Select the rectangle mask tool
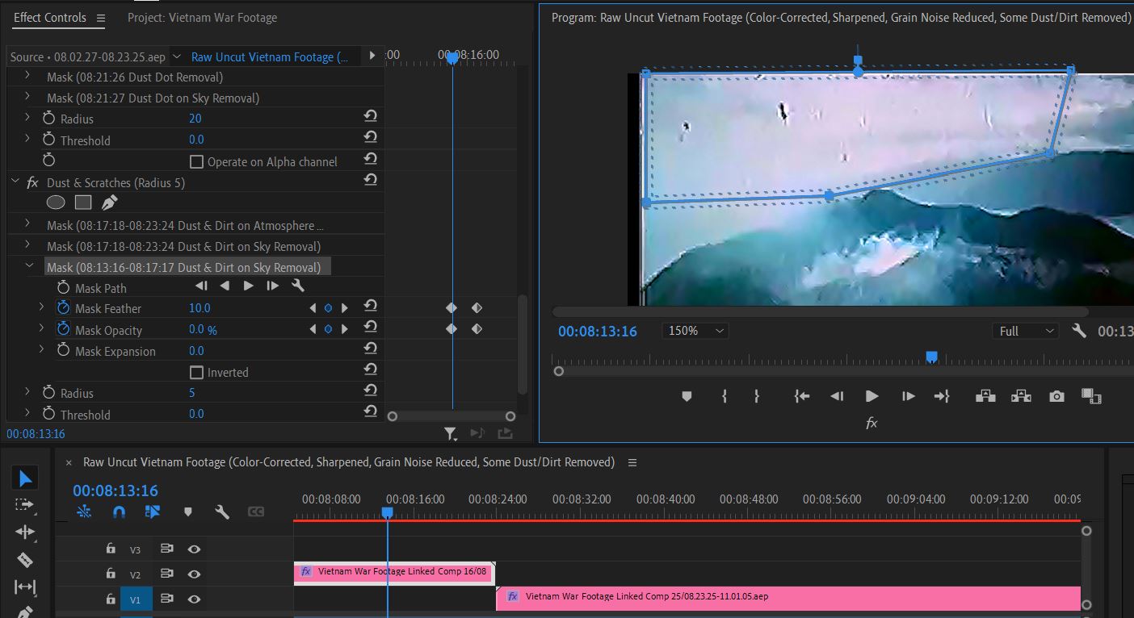 [x=83, y=203]
